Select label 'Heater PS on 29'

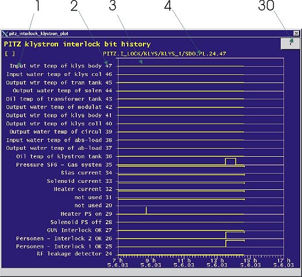coord(87,214)
